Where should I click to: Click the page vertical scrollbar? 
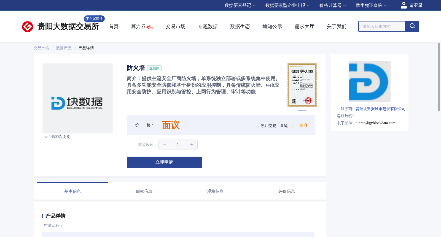point(439,77)
